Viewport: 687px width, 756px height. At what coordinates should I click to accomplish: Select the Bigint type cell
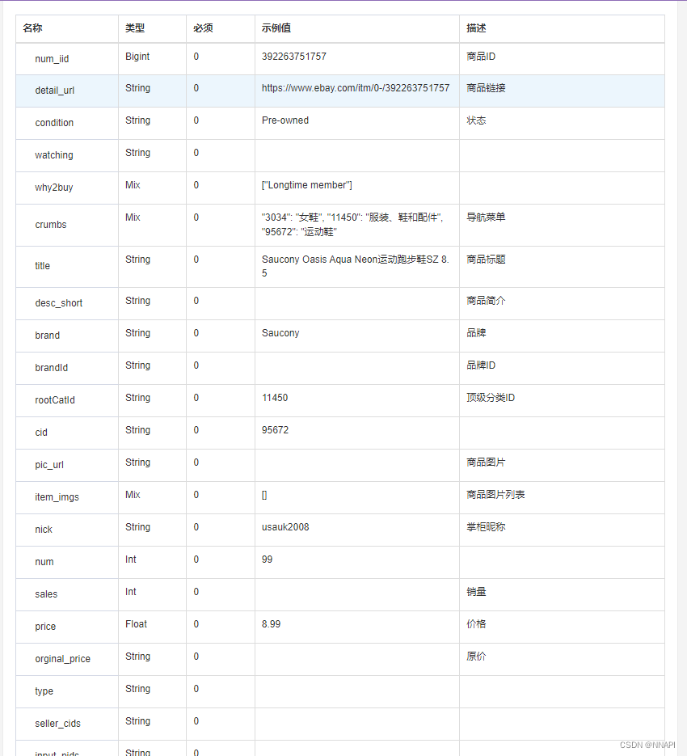[137, 56]
